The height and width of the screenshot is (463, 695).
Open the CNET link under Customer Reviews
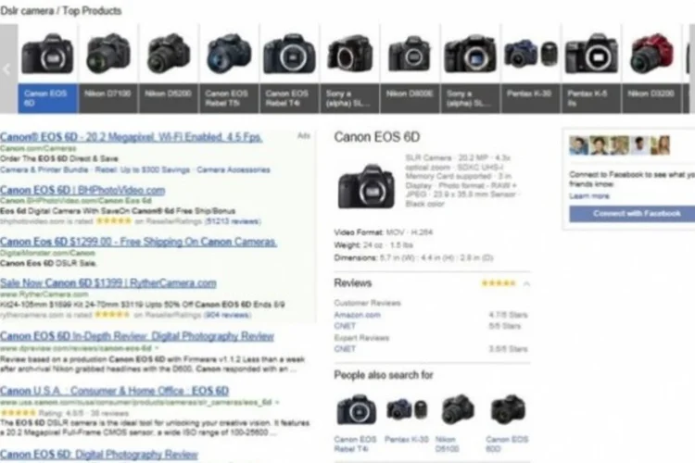click(345, 326)
